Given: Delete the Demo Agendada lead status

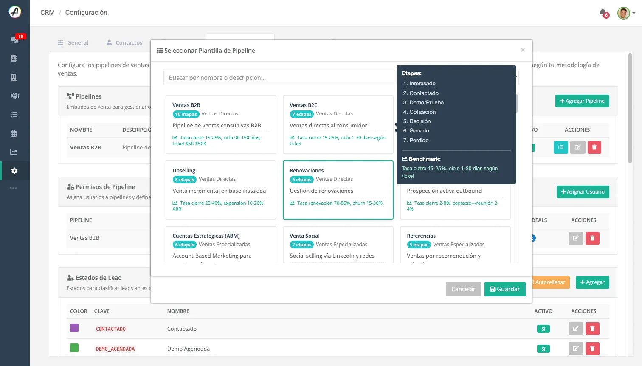Looking at the screenshot, I should coord(592,349).
